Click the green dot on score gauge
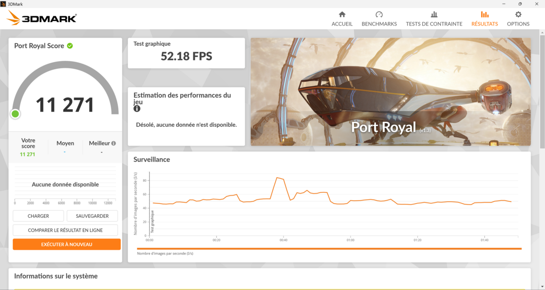 (x=15, y=114)
